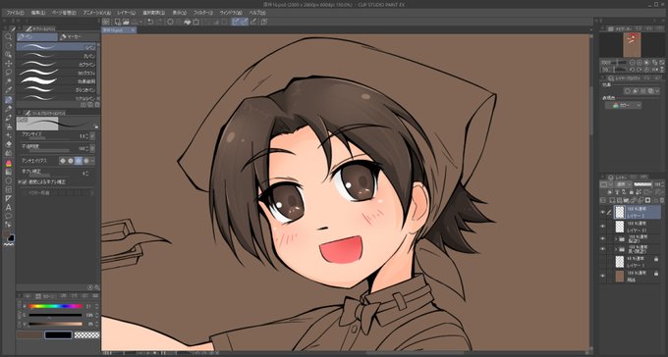
Task: Switch to the マーカー sub tool group tab
Action: coord(80,37)
